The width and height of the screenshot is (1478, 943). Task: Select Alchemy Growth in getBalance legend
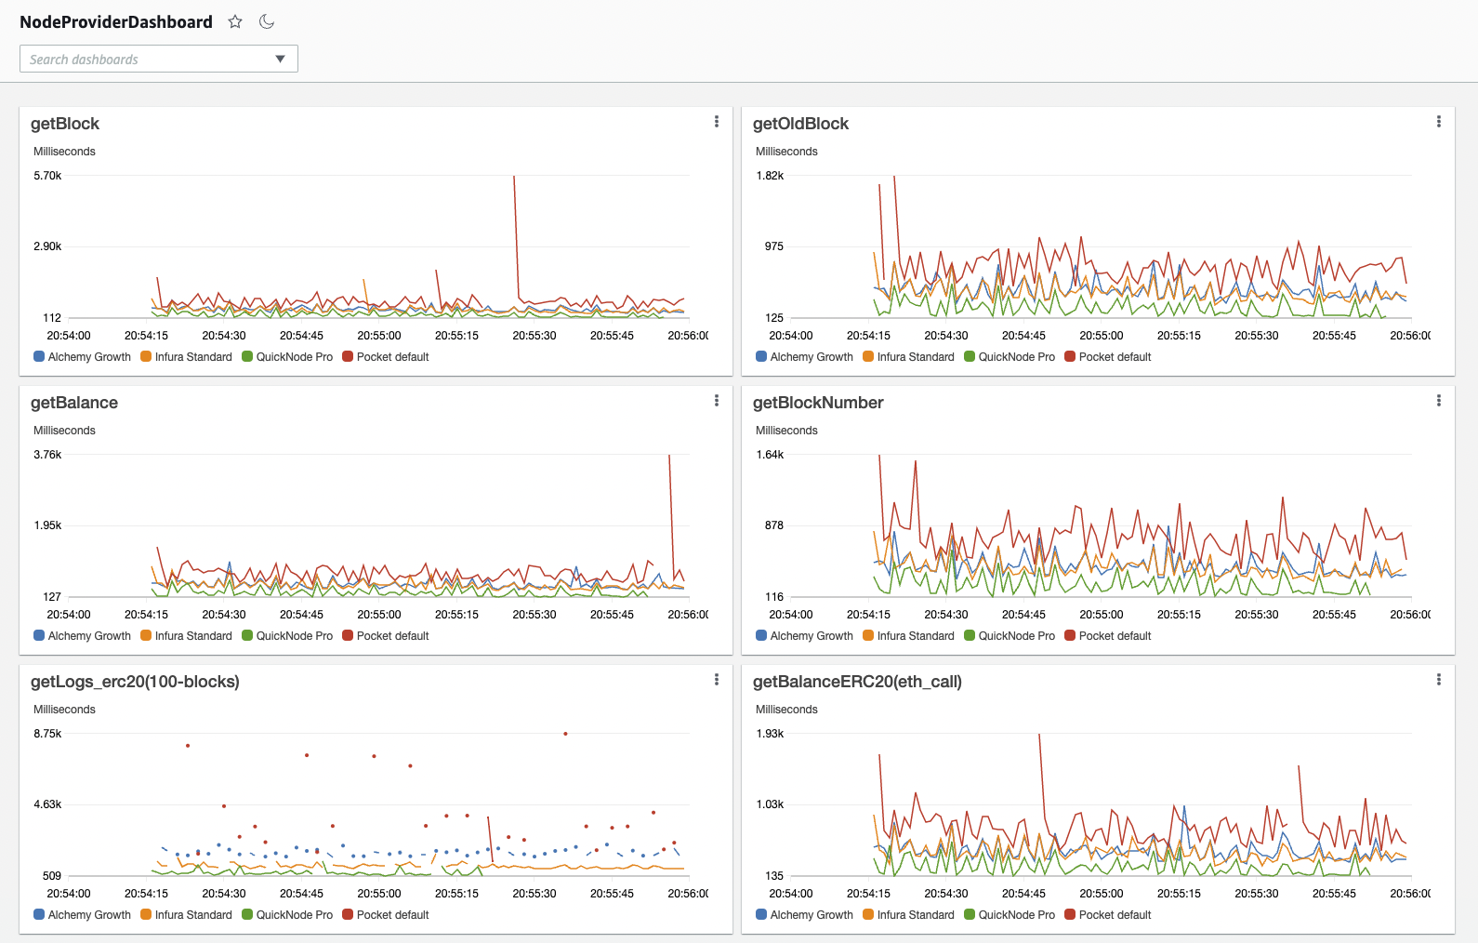pos(82,636)
